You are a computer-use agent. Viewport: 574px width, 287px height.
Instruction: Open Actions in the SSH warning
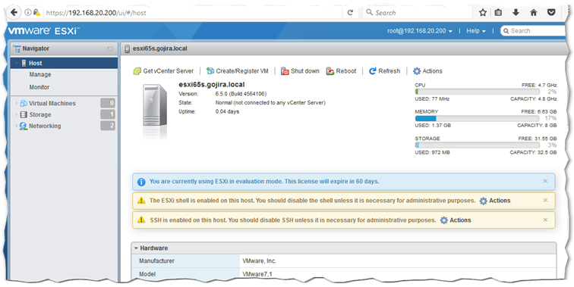click(456, 220)
